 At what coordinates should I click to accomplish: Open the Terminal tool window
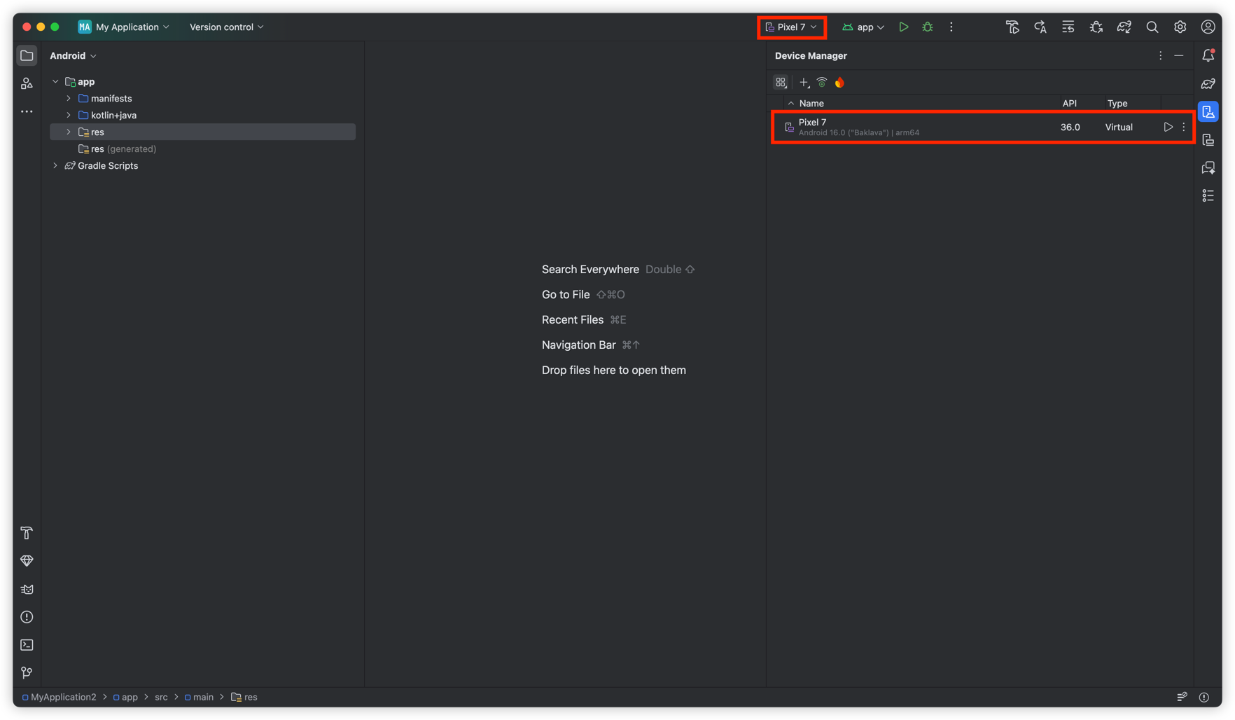pyautogui.click(x=27, y=645)
